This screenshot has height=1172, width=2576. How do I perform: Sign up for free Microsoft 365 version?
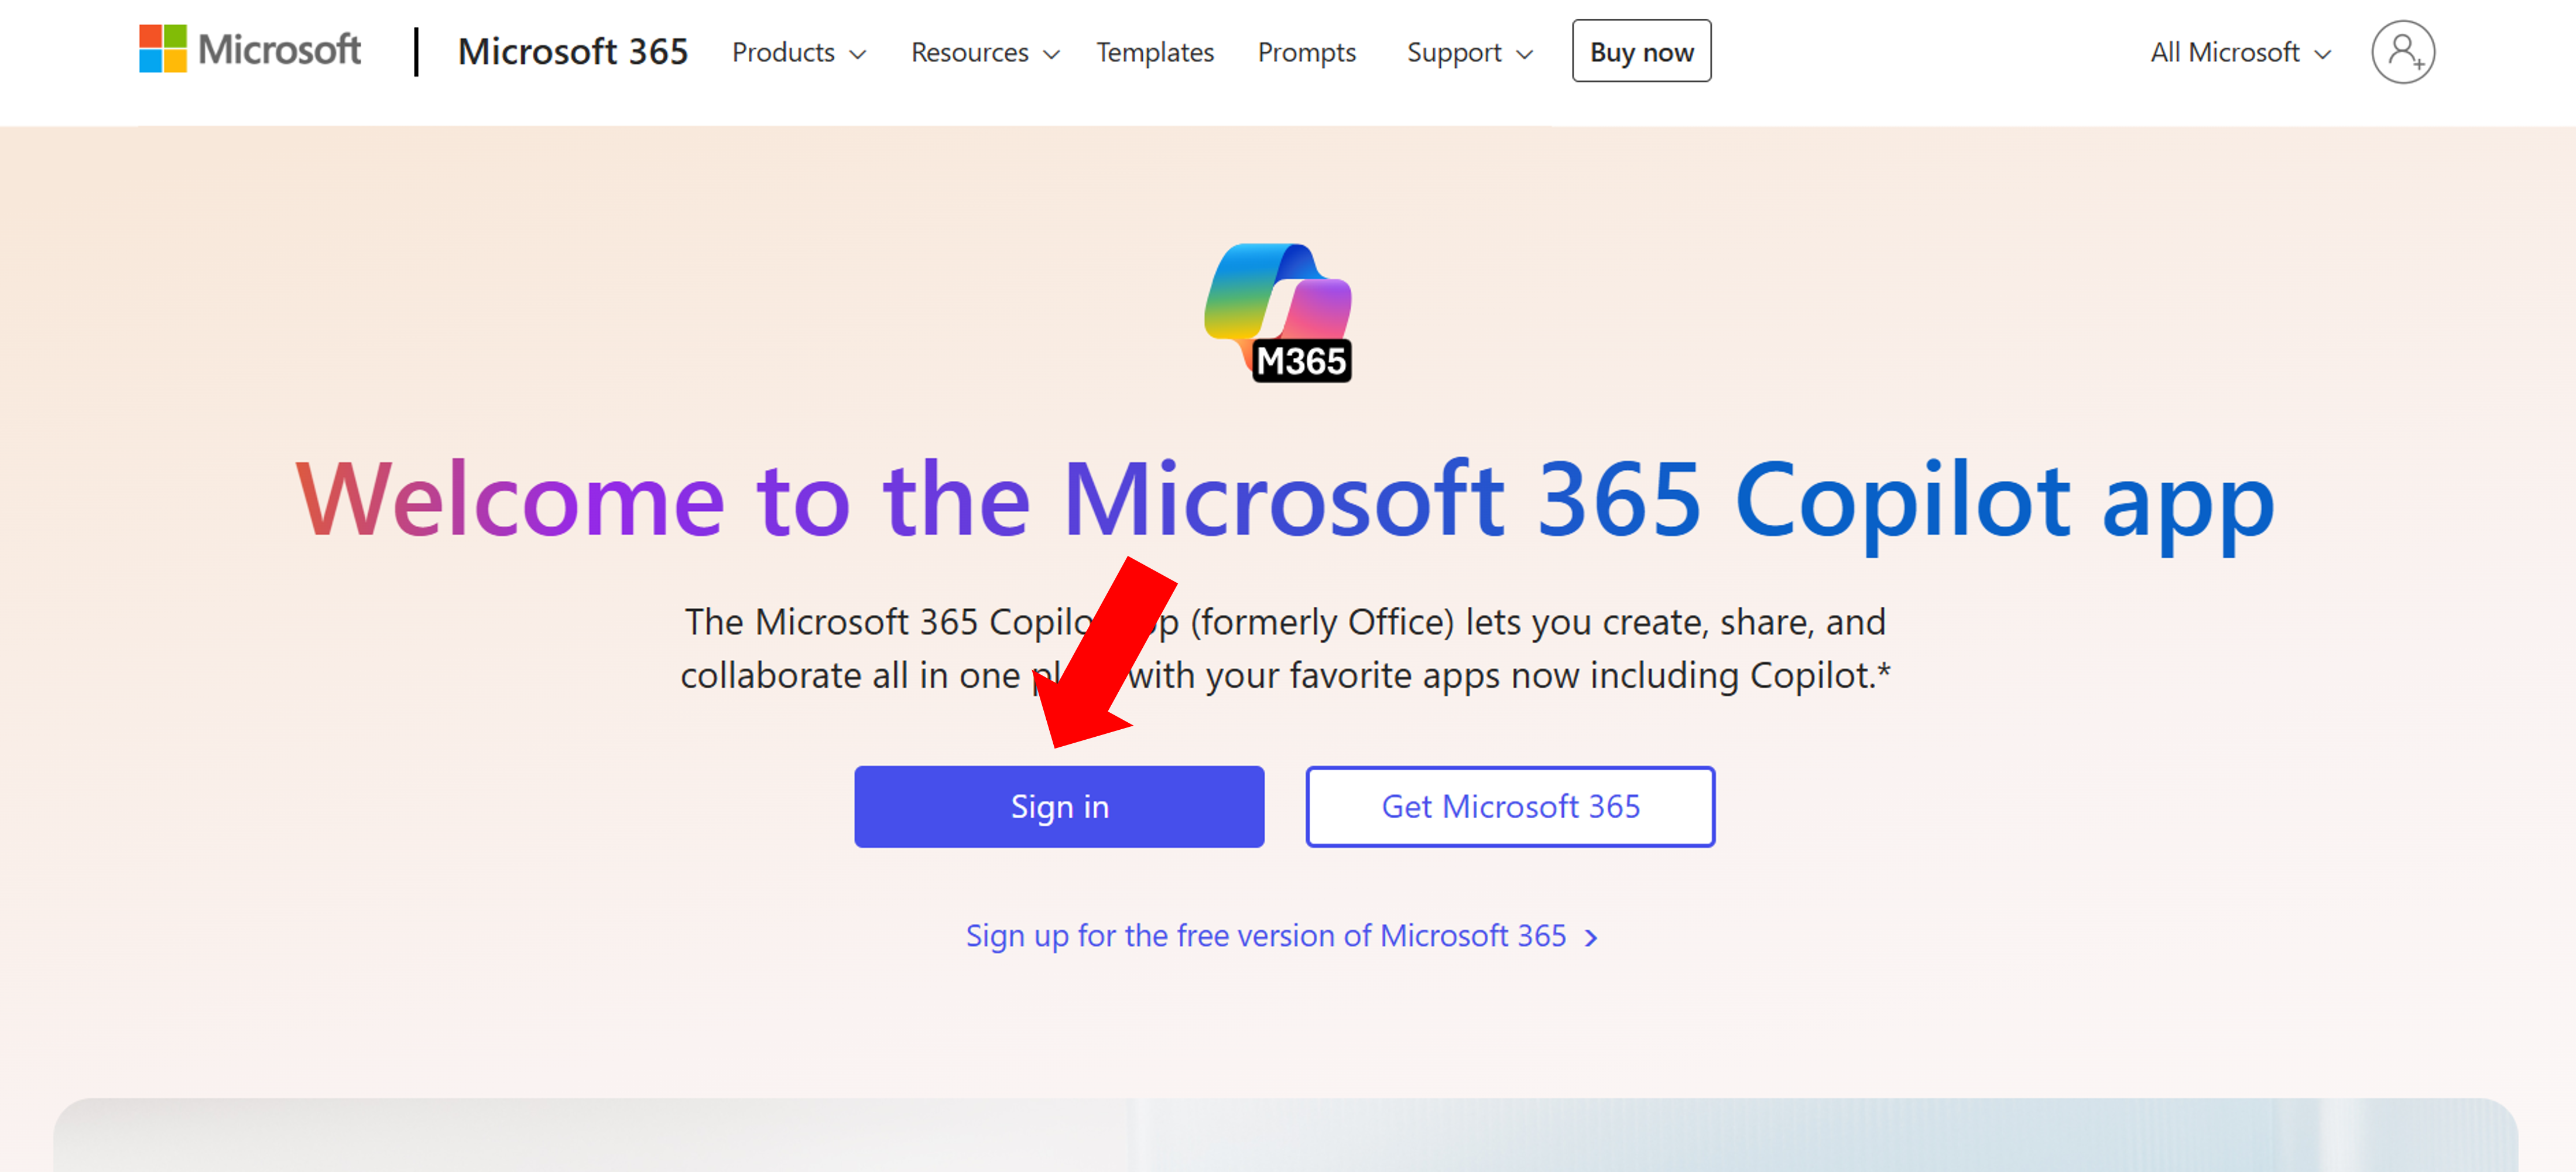point(1265,936)
